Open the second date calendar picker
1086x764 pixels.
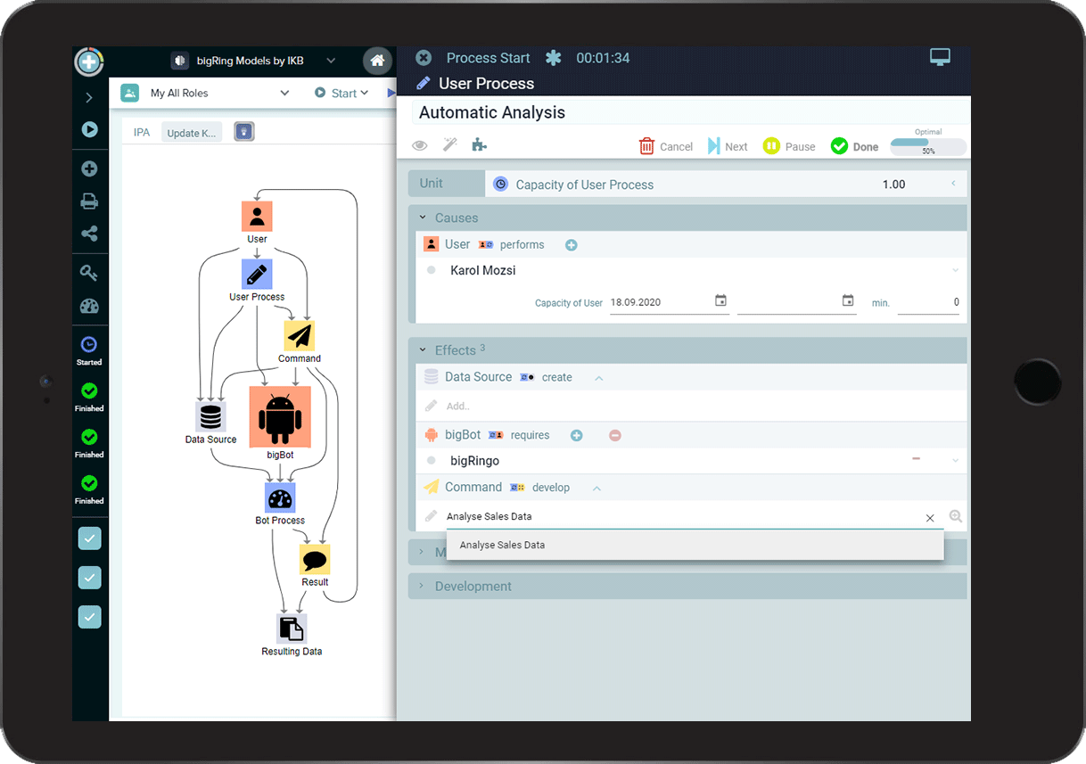pos(848,301)
